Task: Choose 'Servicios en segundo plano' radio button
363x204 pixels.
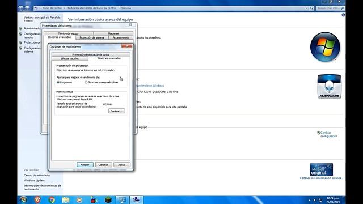Action: pyautogui.click(x=86, y=82)
